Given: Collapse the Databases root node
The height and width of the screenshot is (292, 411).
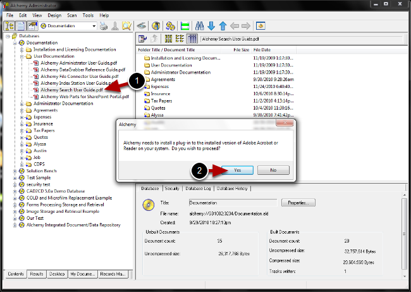Looking at the screenshot, I should point(8,36).
